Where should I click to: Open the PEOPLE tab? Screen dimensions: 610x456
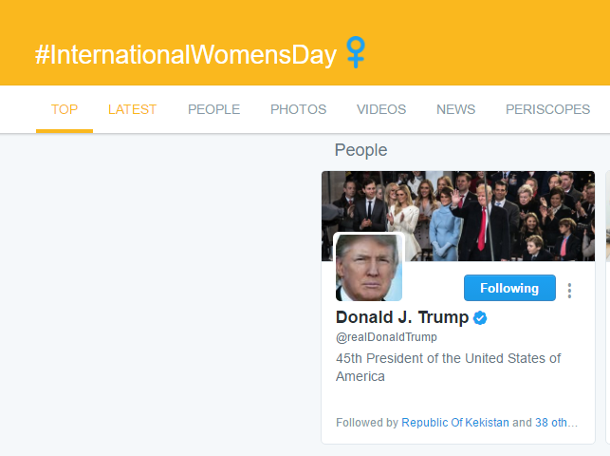[x=214, y=109]
